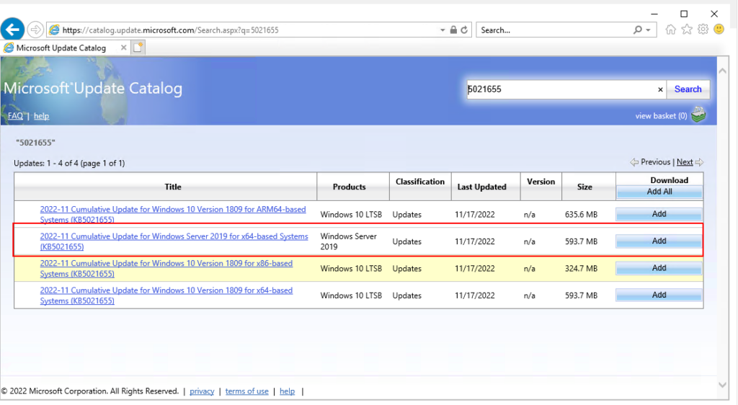
Task: Add the Version 1809 x86-based update
Action: coord(659,268)
